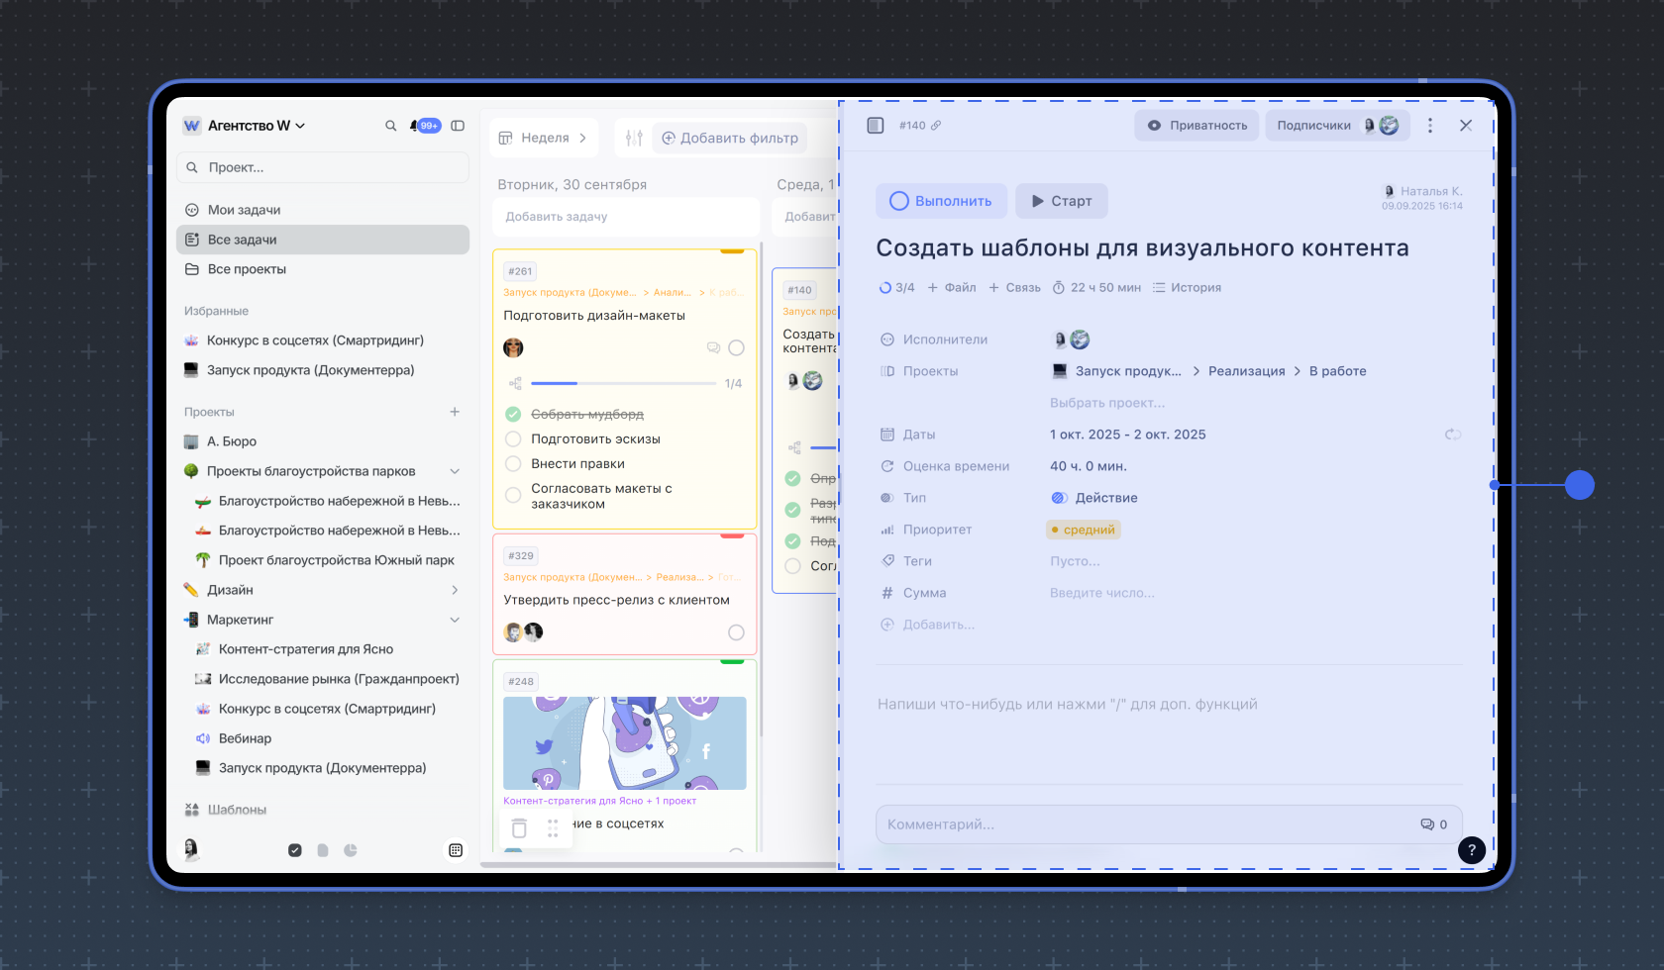Check the 'Подготовить эскизы' subtask

click(x=513, y=439)
